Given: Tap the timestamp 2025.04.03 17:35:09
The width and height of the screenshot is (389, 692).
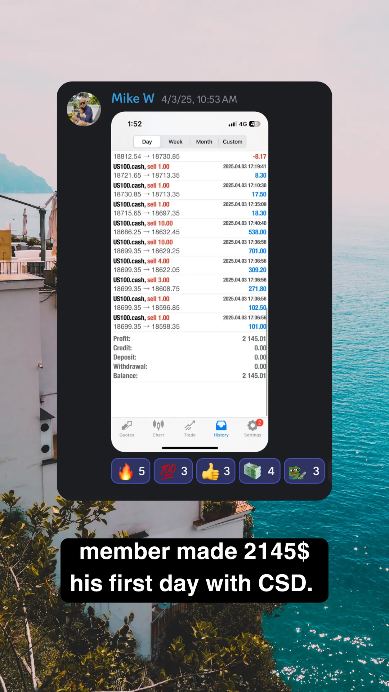Looking at the screenshot, I should pos(245,204).
